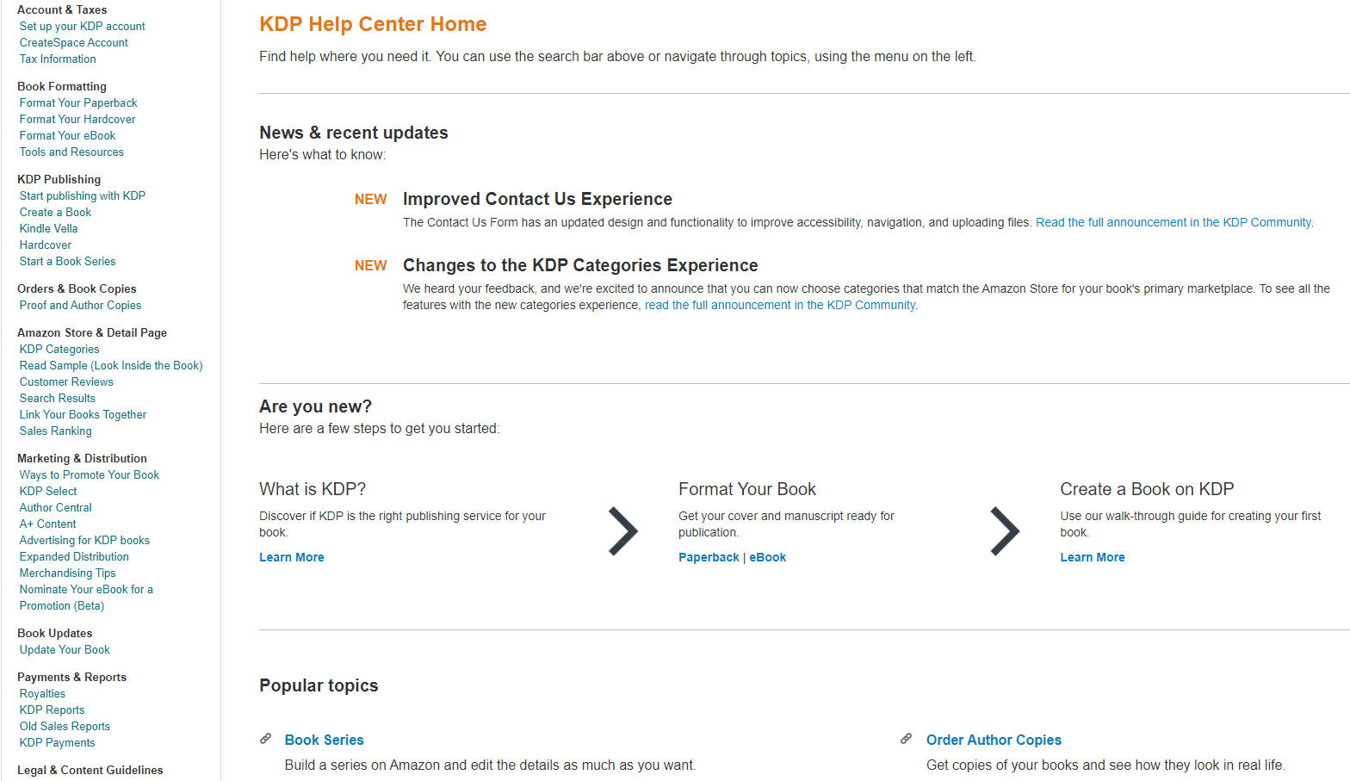Open the Book Series popular topic

click(x=324, y=740)
